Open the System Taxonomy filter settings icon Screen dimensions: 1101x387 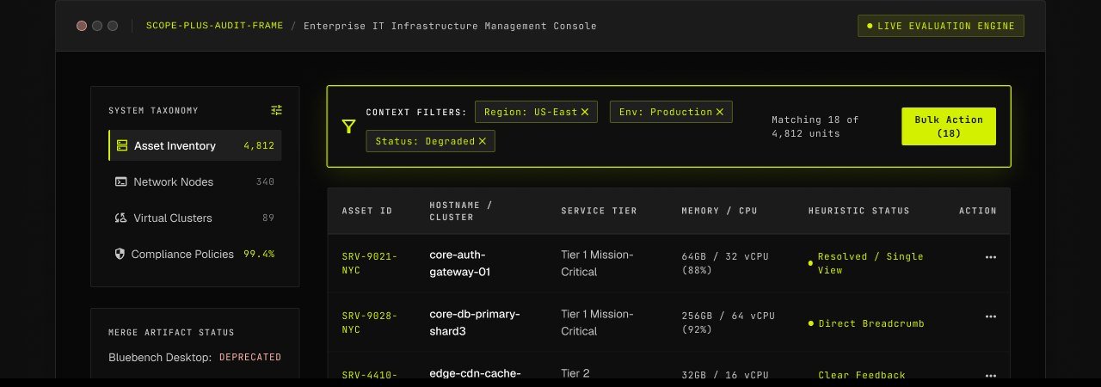click(x=276, y=110)
